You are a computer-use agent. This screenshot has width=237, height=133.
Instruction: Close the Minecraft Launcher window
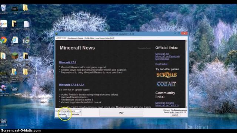(x=184, y=34)
